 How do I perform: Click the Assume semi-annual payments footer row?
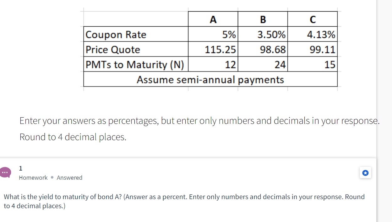(210, 80)
